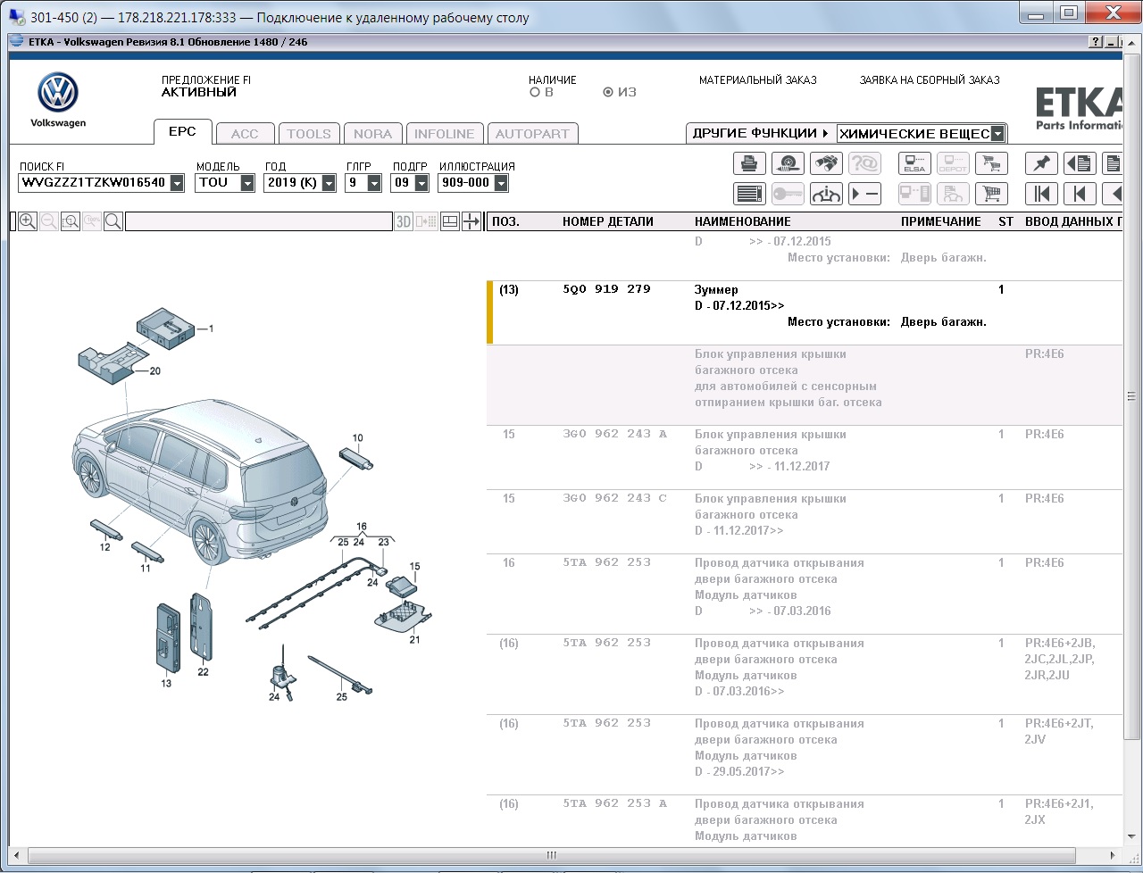Viewport: 1143px width, 873px height.
Task: Select the ИЗ availability radio button
Action: pos(608,92)
